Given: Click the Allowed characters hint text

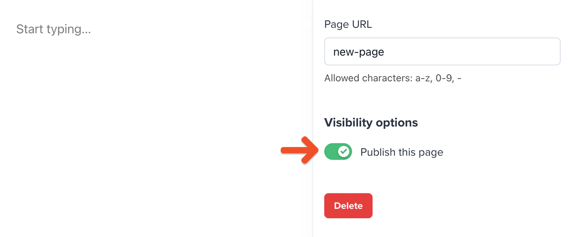Looking at the screenshot, I should pos(393,78).
